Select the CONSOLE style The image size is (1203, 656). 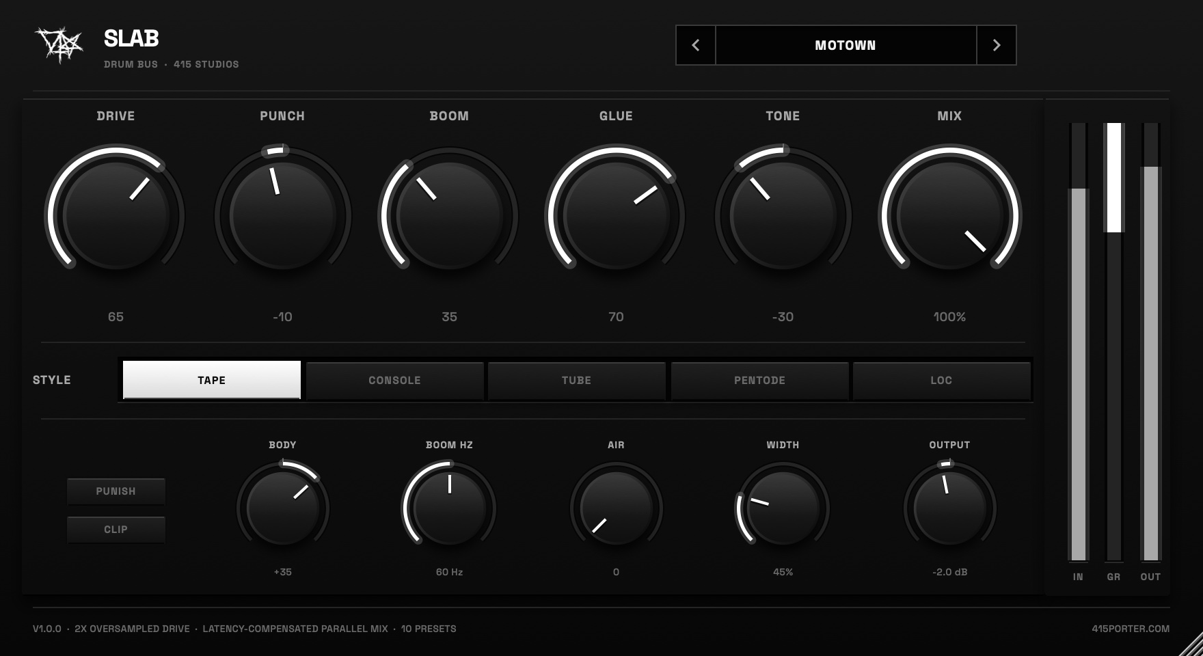point(394,380)
